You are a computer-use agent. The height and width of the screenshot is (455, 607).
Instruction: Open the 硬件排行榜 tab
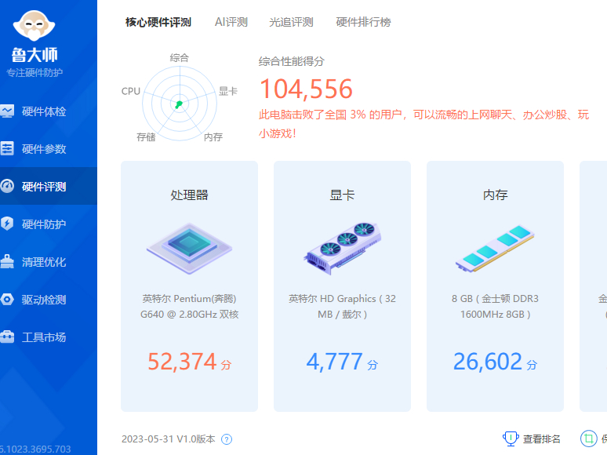(x=364, y=22)
